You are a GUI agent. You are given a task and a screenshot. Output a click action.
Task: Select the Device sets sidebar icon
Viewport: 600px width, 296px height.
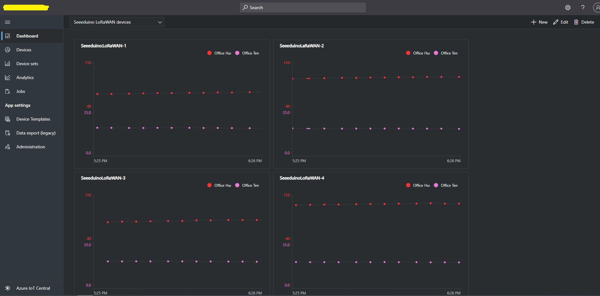coord(8,63)
